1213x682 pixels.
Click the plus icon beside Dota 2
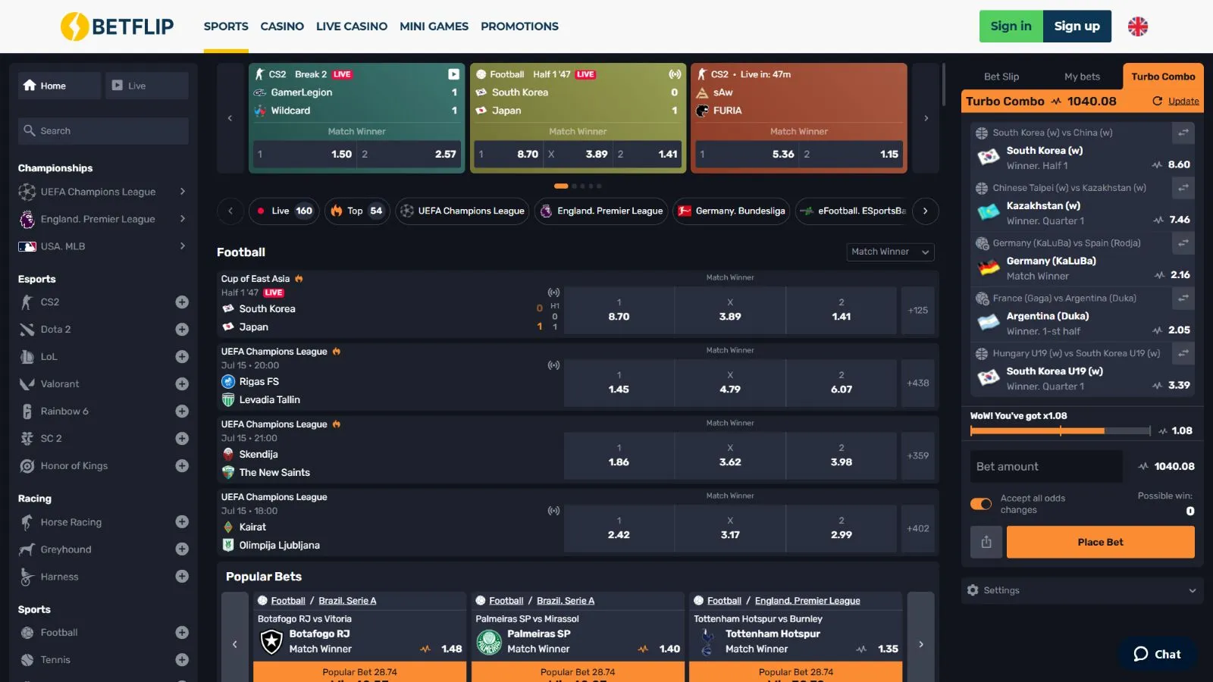182,330
